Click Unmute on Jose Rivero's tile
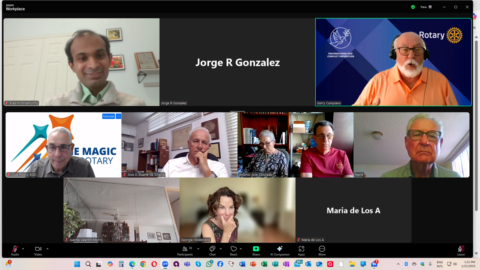 coord(108,116)
